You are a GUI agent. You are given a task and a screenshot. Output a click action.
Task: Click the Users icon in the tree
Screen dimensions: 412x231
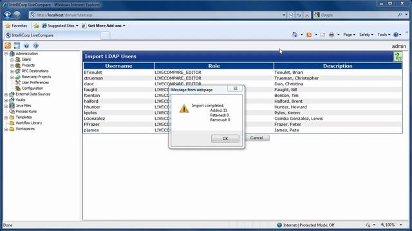point(18,60)
